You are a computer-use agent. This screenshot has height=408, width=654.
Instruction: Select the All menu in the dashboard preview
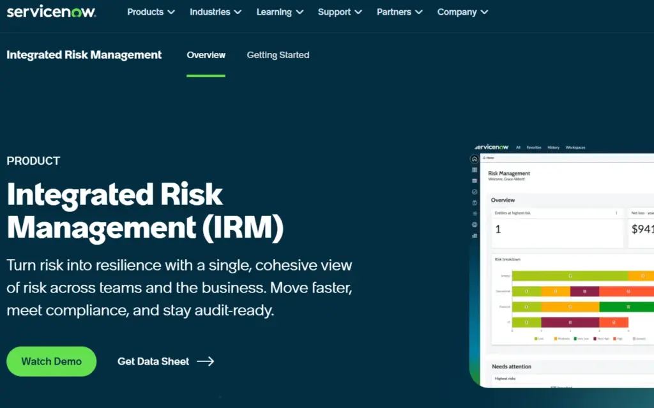tap(518, 147)
